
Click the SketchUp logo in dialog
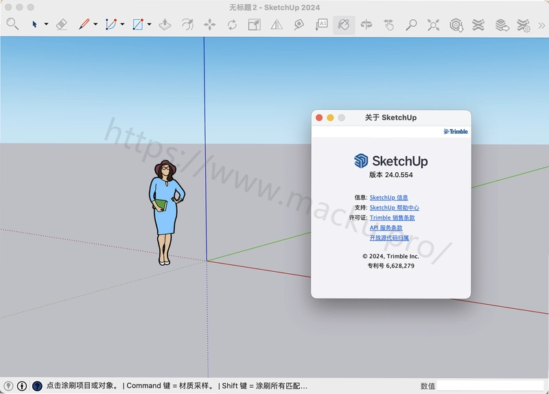click(390, 161)
